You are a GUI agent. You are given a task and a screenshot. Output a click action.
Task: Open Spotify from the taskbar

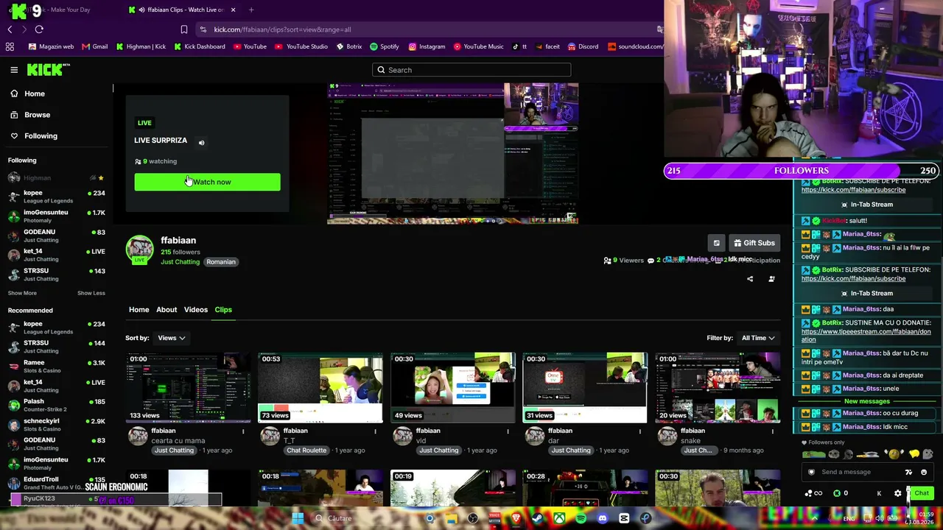(x=581, y=518)
